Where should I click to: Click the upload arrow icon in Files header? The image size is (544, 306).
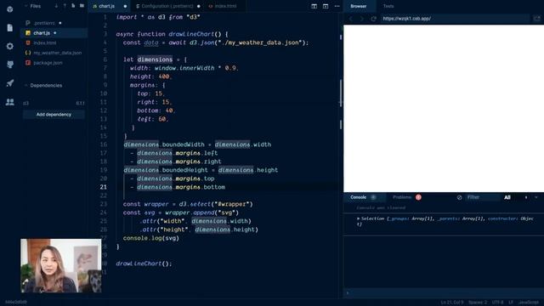tap(65, 6)
